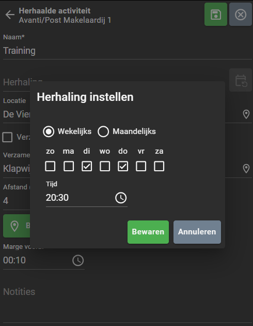Screen dimensions: 253x326
Task: Check the zo (Sunday) checkbox
Action: pyautogui.click(x=50, y=166)
